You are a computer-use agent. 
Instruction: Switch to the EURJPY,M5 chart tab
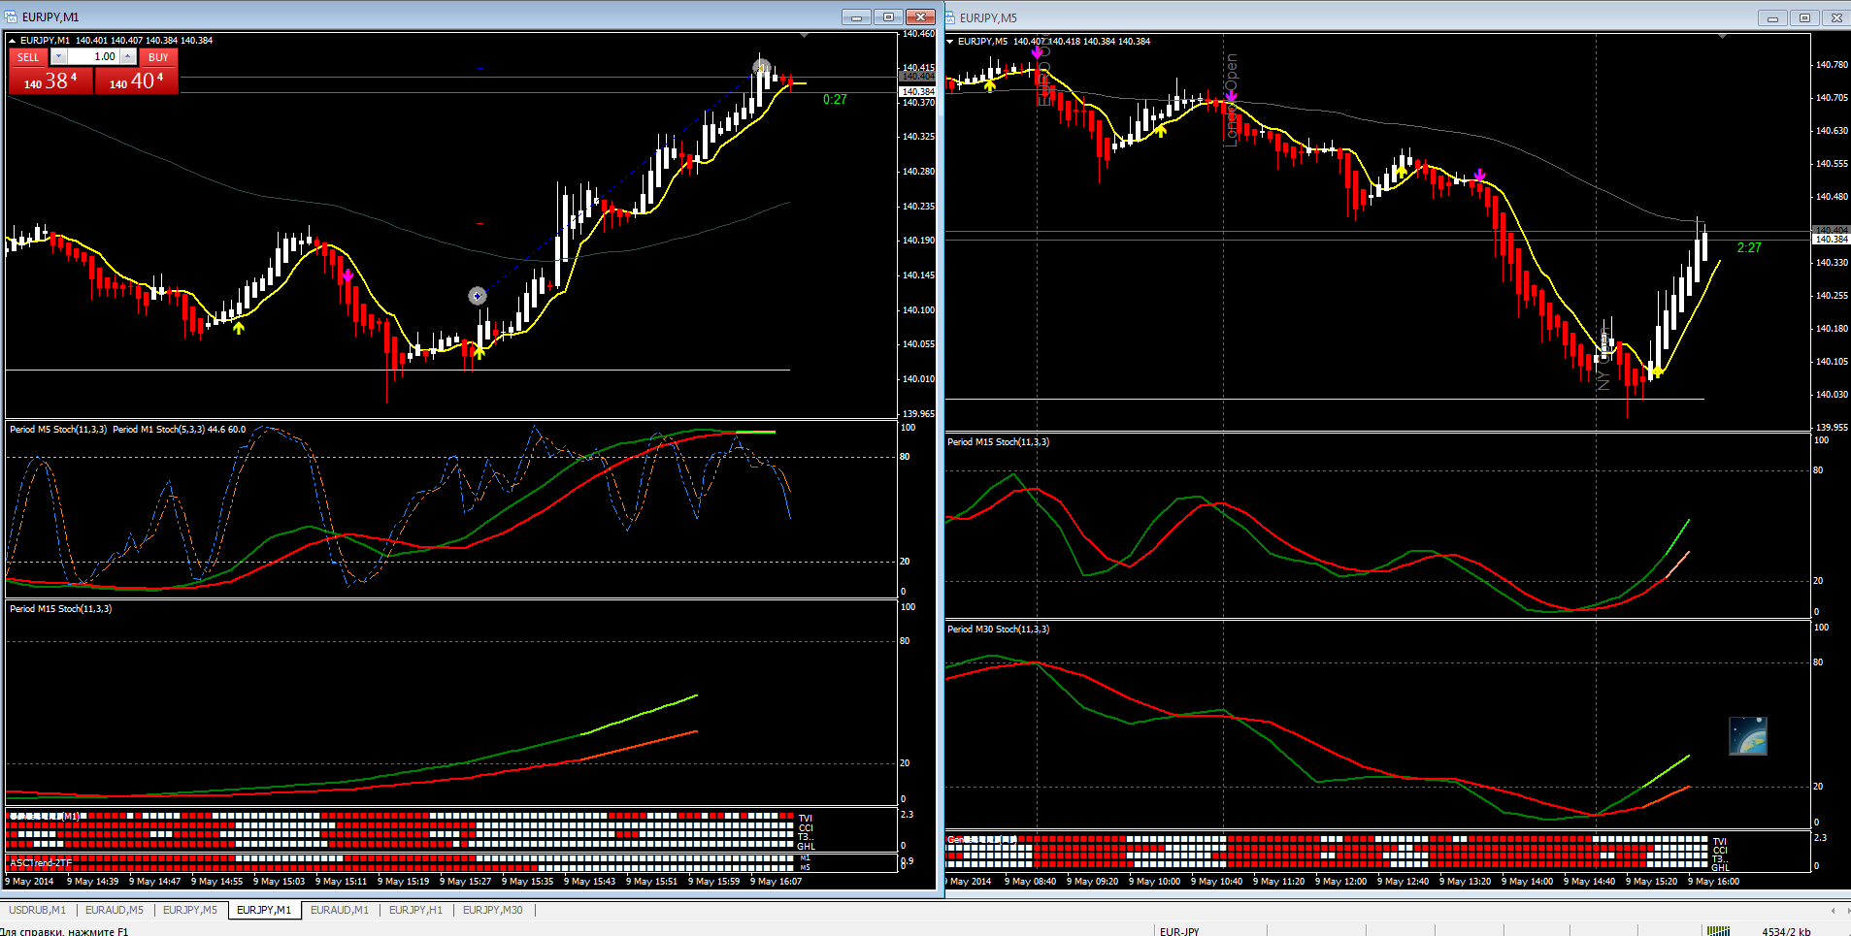click(190, 910)
